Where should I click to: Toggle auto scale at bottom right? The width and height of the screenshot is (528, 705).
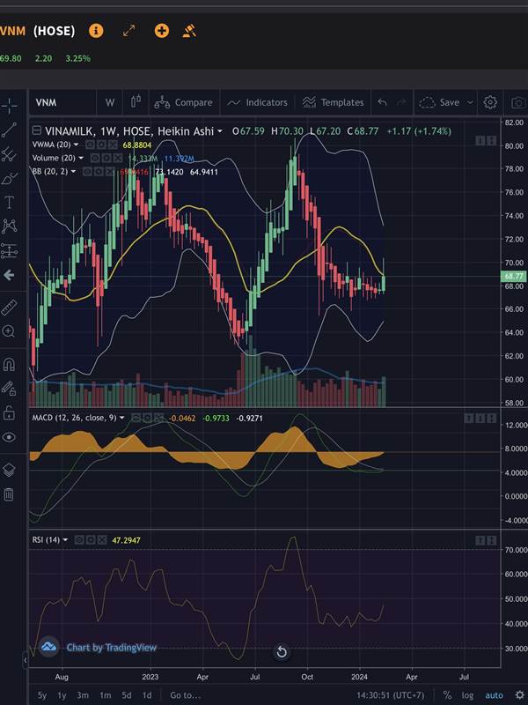pyautogui.click(x=494, y=695)
